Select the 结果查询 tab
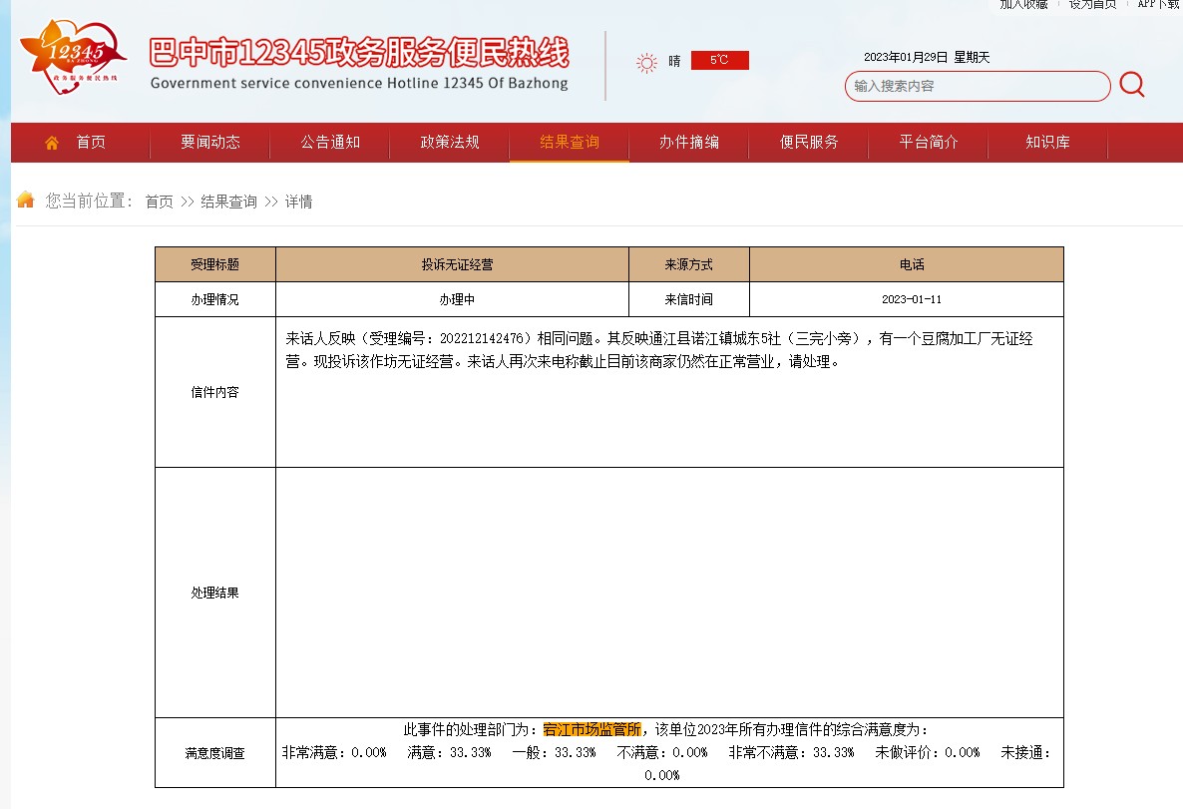1183x809 pixels. (570, 142)
